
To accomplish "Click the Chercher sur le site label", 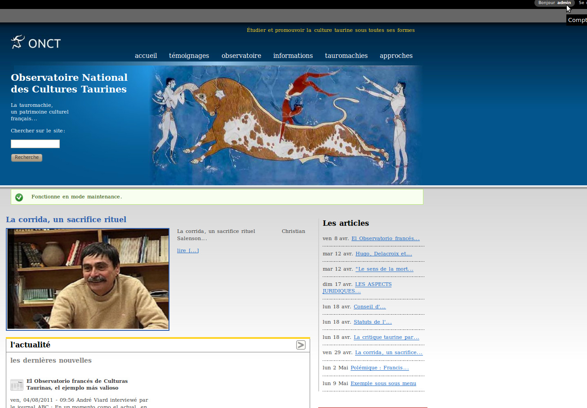I will coord(38,131).
